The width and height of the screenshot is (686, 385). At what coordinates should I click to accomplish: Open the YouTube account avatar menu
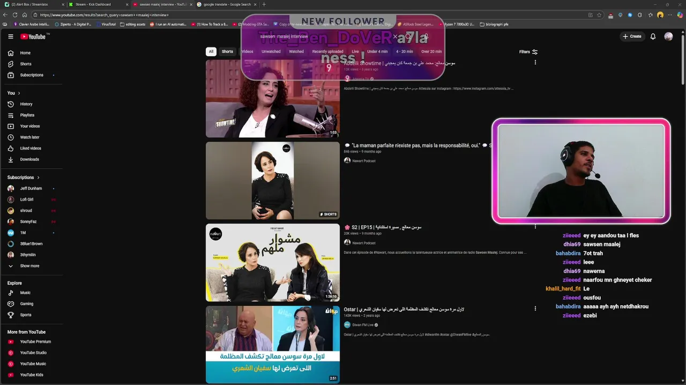click(x=668, y=36)
